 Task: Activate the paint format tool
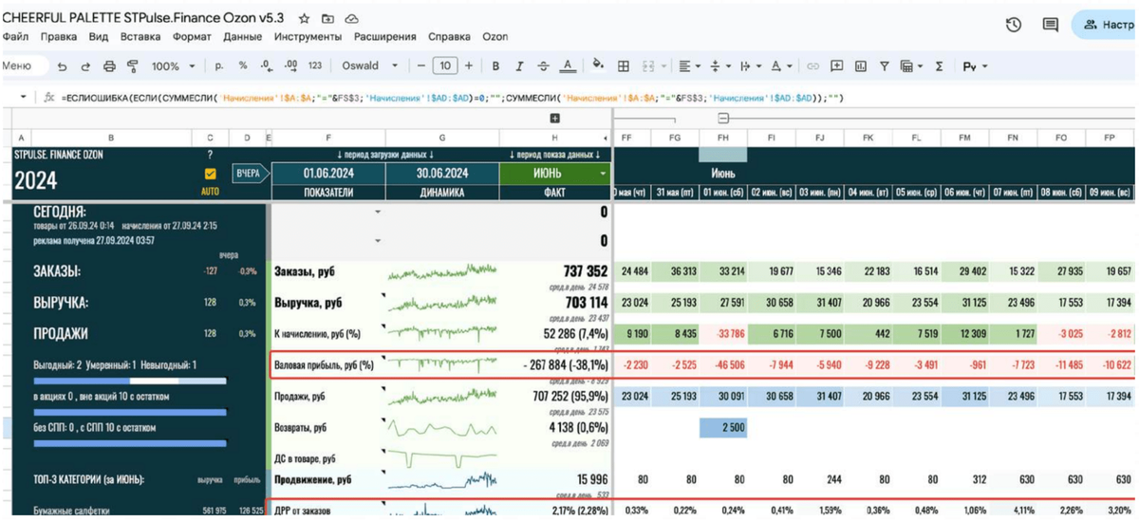point(132,66)
